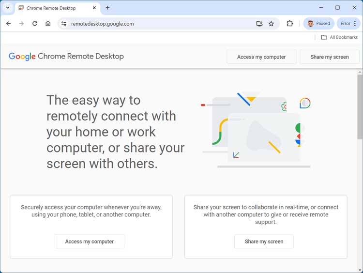Click the browser forward arrow
The image size is (363, 273).
[x=21, y=24]
